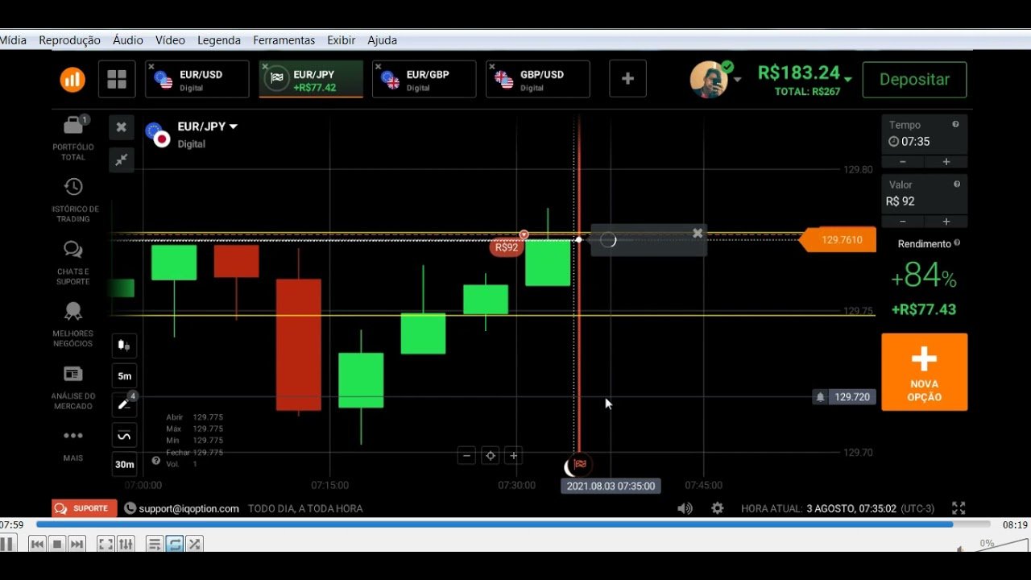Toggle loop playback button in player
The width and height of the screenshot is (1031, 580).
click(175, 545)
